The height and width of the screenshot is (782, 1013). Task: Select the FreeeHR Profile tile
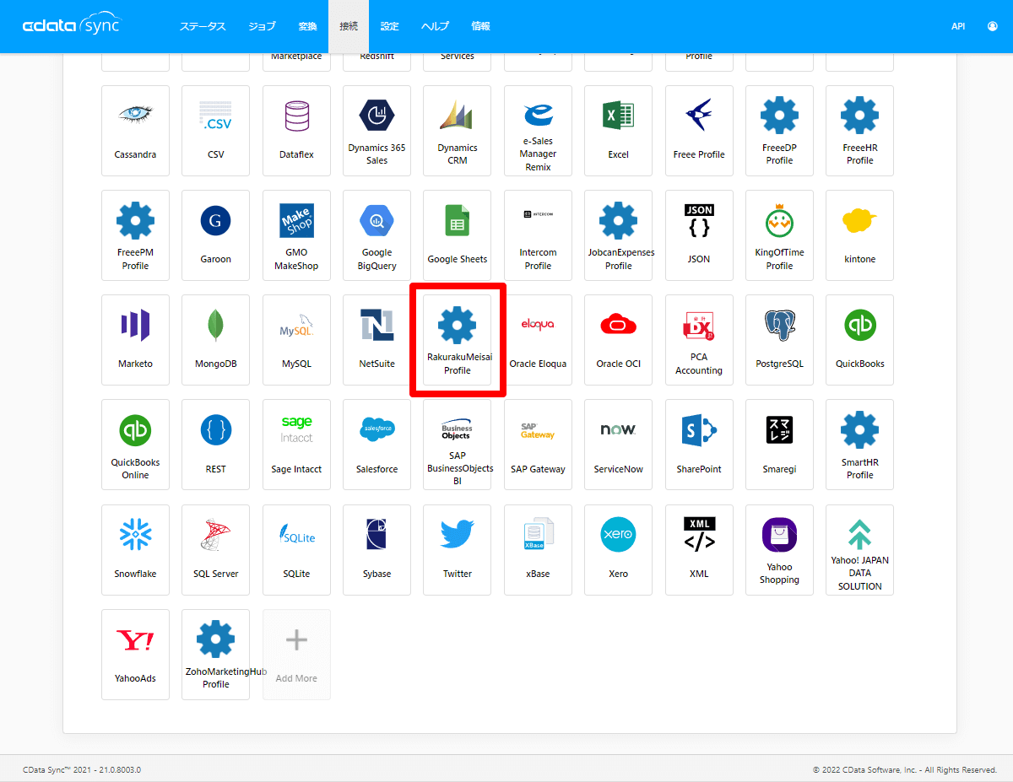point(859,131)
